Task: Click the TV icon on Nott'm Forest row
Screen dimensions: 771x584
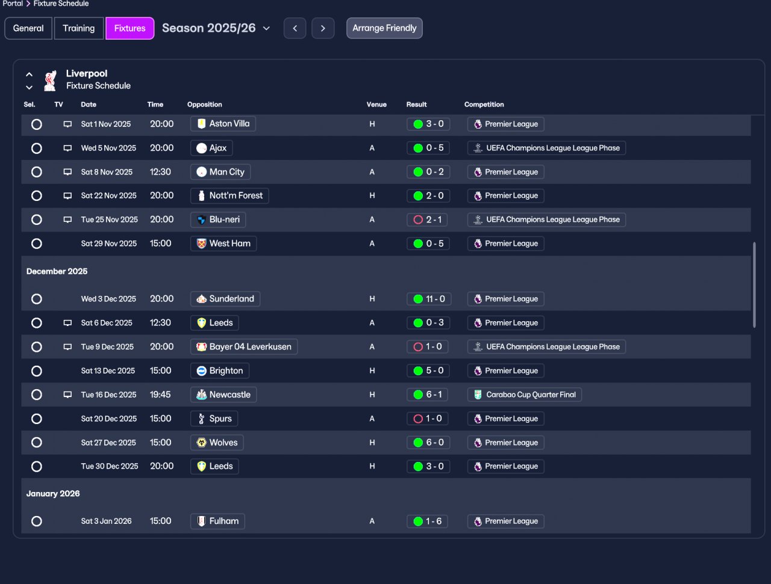Action: 67,196
